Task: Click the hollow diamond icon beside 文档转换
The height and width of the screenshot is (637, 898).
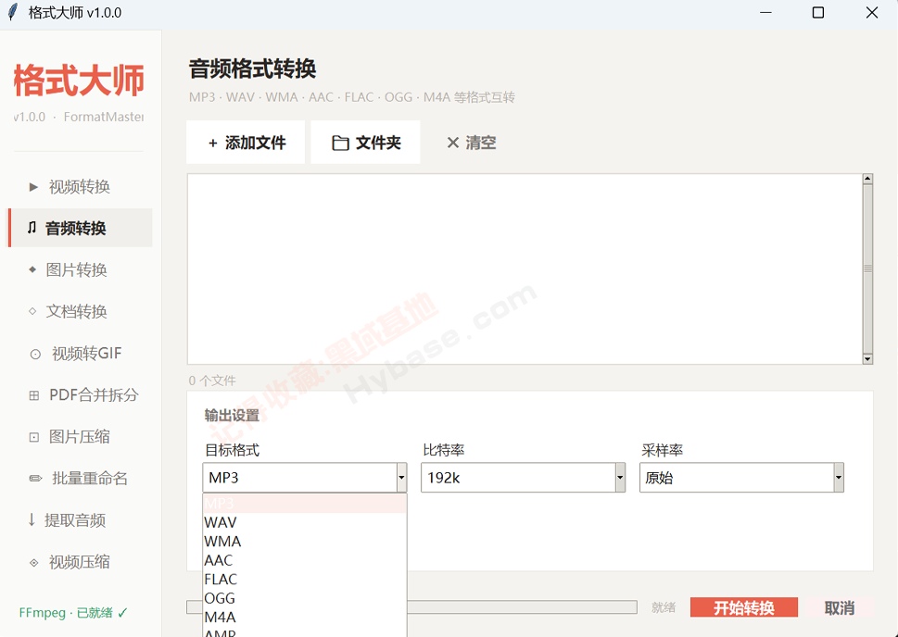Action: pyautogui.click(x=32, y=311)
